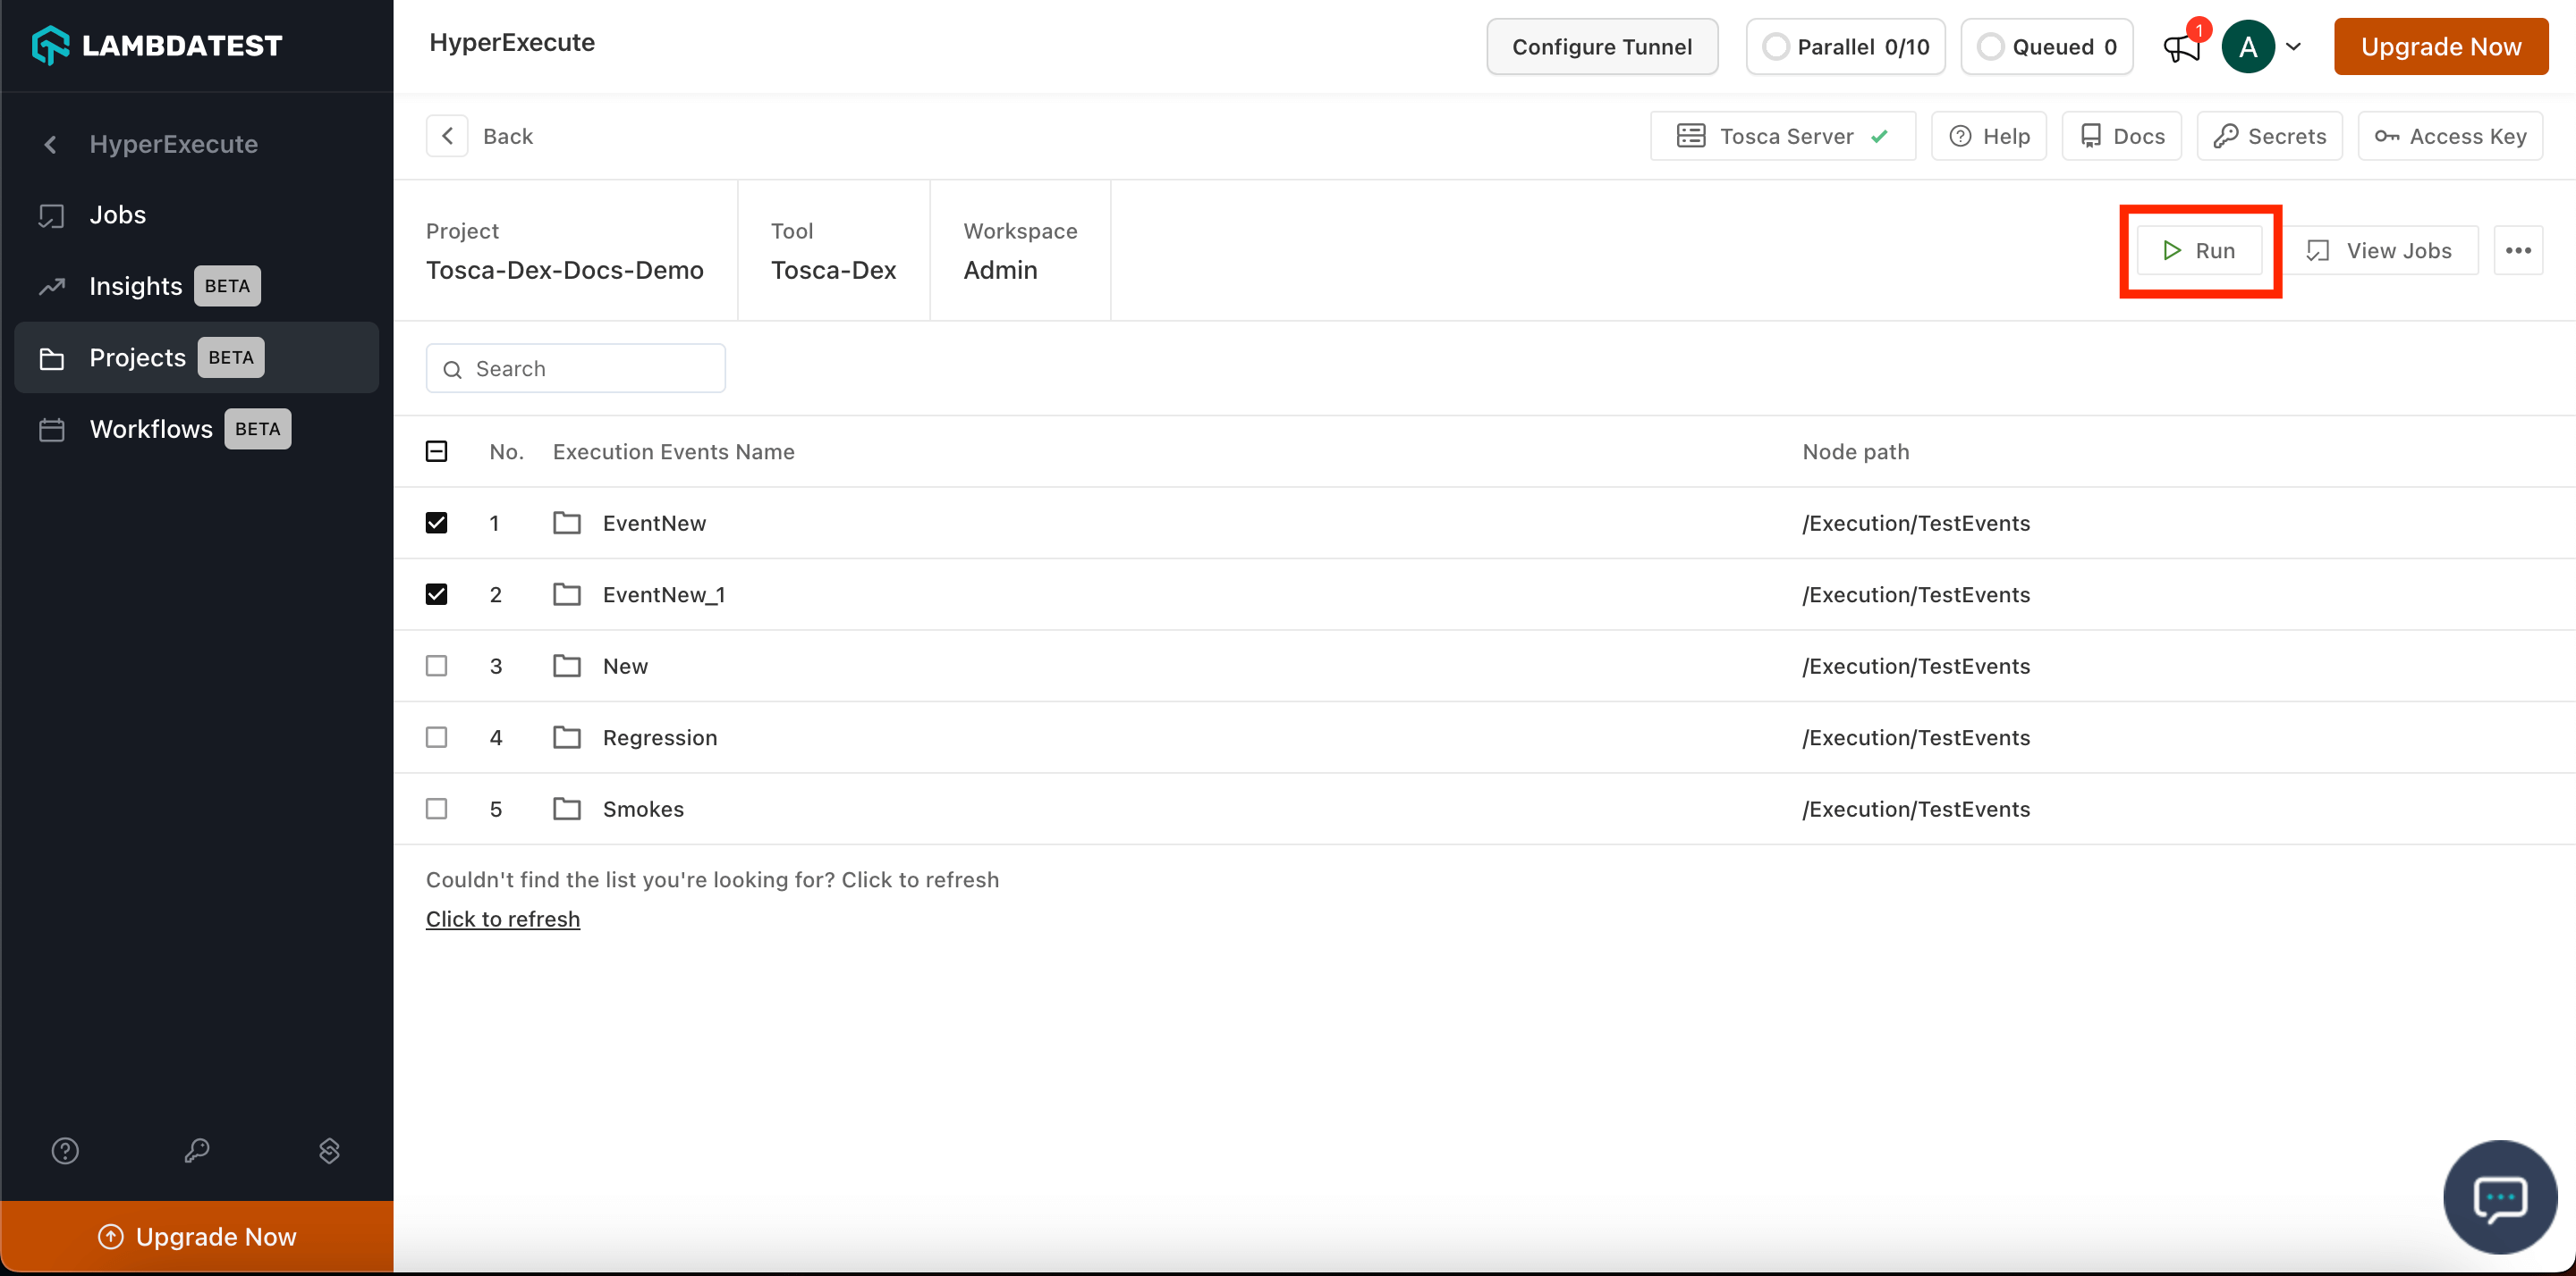
Task: Click the help question mark icon in sidebar footer
Action: click(x=65, y=1151)
